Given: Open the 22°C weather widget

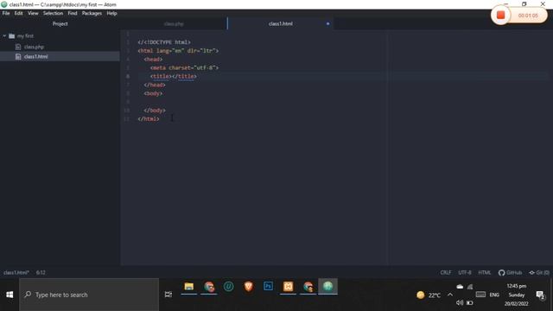Looking at the screenshot, I should [x=429, y=295].
